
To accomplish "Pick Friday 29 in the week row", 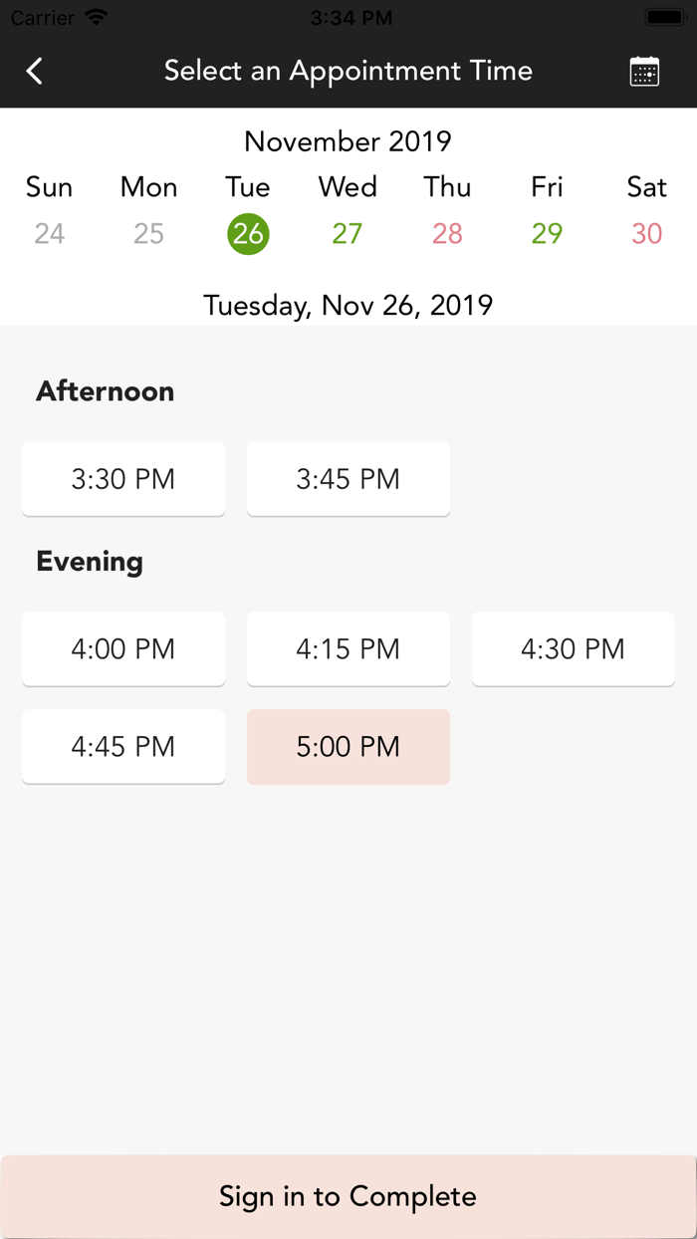I will click(x=547, y=234).
